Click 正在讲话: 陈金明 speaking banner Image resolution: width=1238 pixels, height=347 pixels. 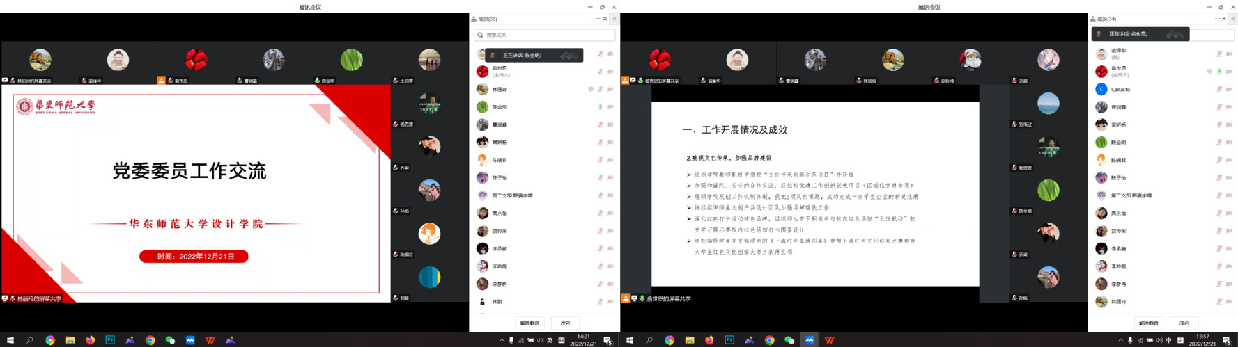(535, 55)
